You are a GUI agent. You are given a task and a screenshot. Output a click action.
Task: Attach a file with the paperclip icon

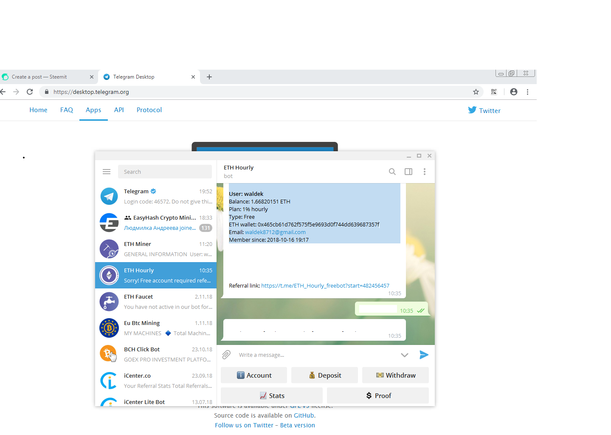coord(227,355)
